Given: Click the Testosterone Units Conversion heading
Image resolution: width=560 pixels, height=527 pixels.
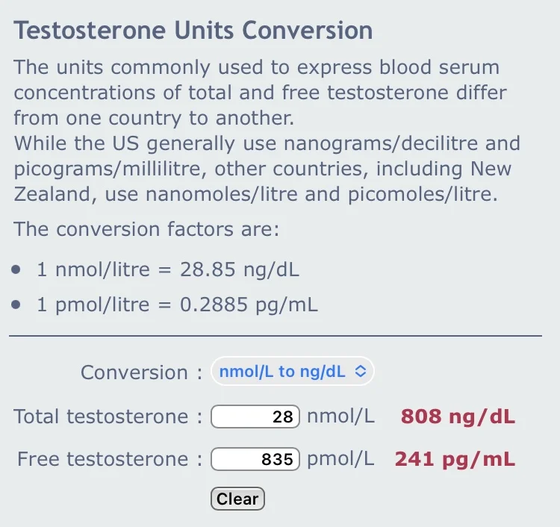Looking at the screenshot, I should pyautogui.click(x=193, y=31).
